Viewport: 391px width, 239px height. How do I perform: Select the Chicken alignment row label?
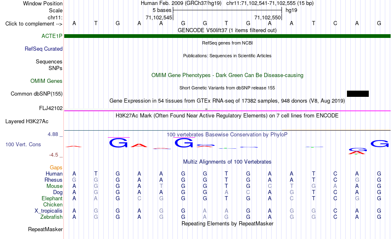[53, 204]
